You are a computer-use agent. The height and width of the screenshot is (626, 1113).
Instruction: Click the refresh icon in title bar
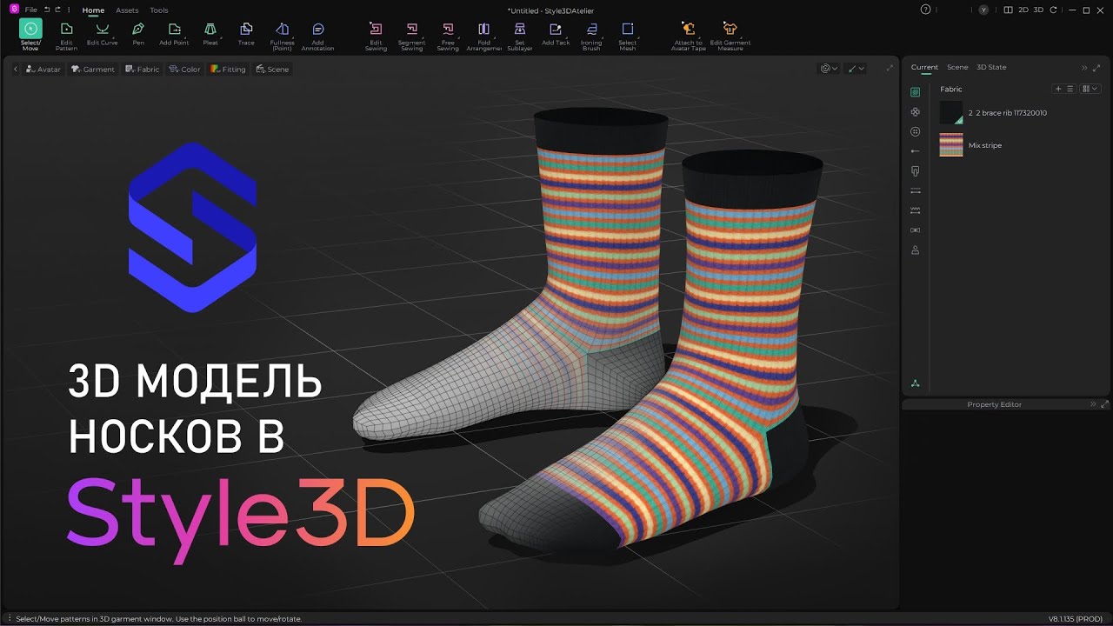1053,10
